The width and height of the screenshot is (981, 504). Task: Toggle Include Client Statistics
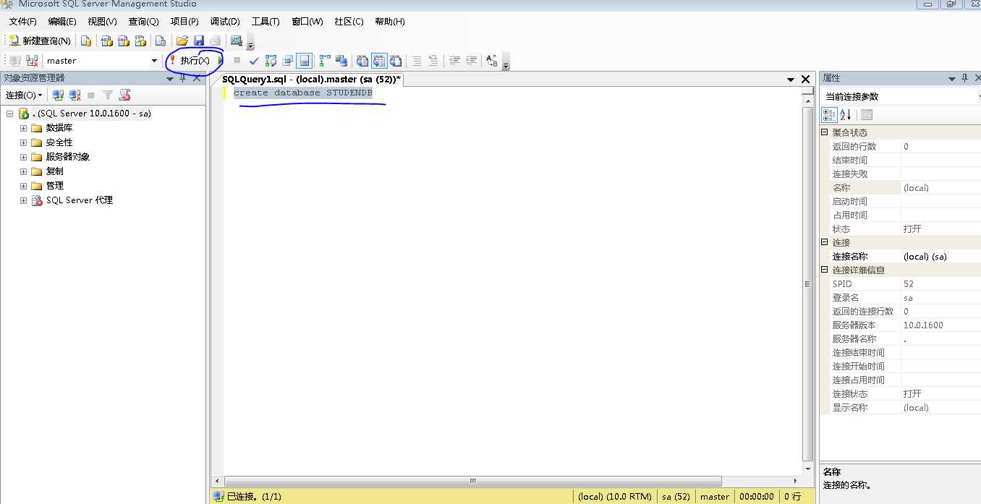pos(341,61)
